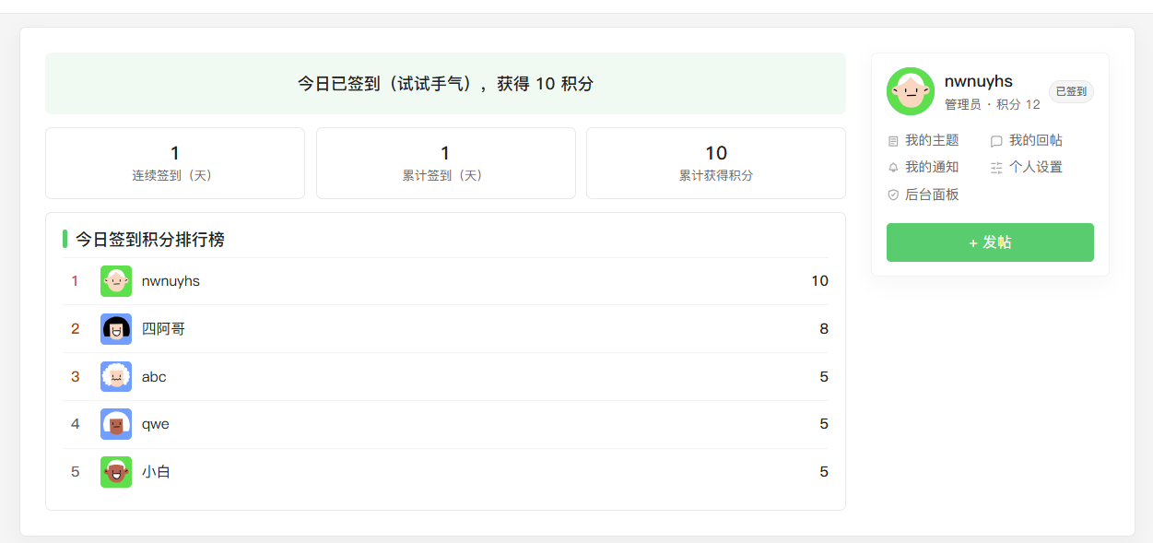The width and height of the screenshot is (1153, 543).
Task: Click the 我的通知 bell icon
Action: pyautogui.click(x=892, y=168)
